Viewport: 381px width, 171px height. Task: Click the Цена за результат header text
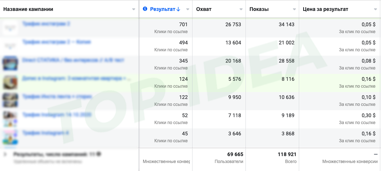point(325,9)
